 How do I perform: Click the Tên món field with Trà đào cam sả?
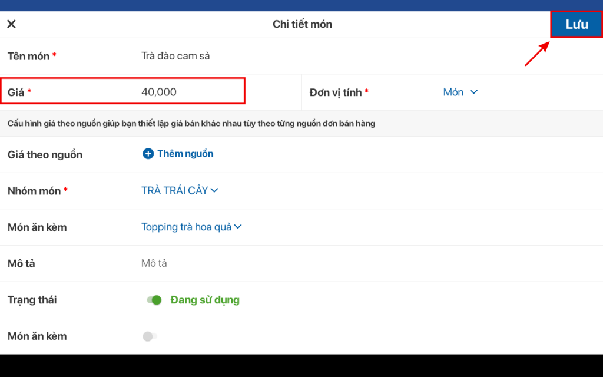coord(175,56)
